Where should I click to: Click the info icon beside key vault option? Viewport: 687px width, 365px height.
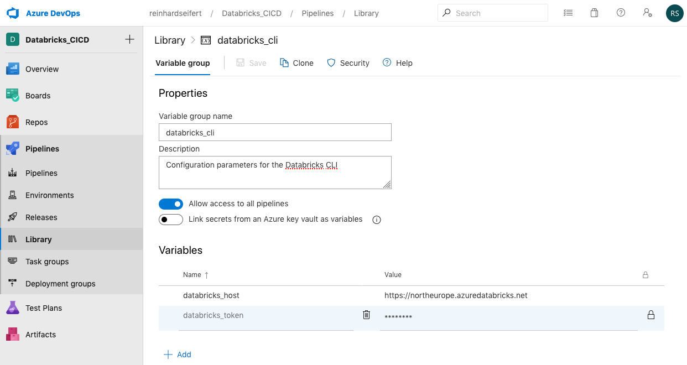(377, 220)
